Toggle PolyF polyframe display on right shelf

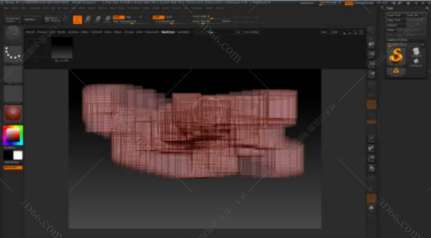pyautogui.click(x=371, y=198)
